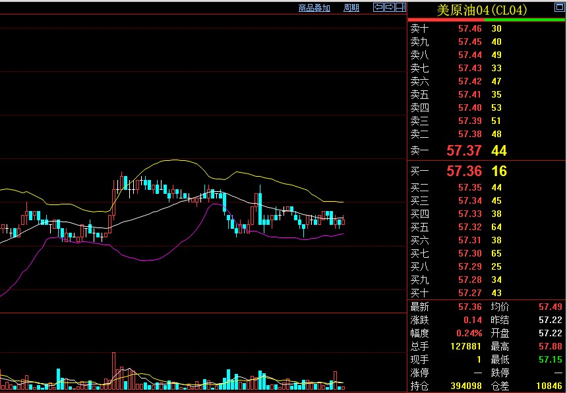Select the 卖二 row price 57.38
Image resolution: width=567 pixels, height=393 pixels.
tap(469, 134)
